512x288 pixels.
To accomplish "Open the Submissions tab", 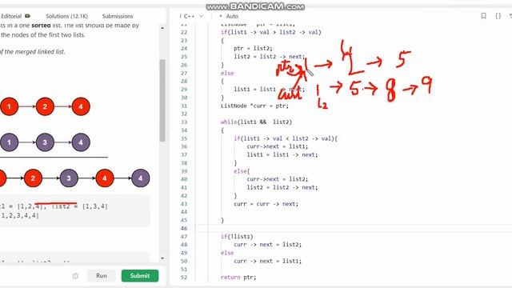I will point(118,16).
